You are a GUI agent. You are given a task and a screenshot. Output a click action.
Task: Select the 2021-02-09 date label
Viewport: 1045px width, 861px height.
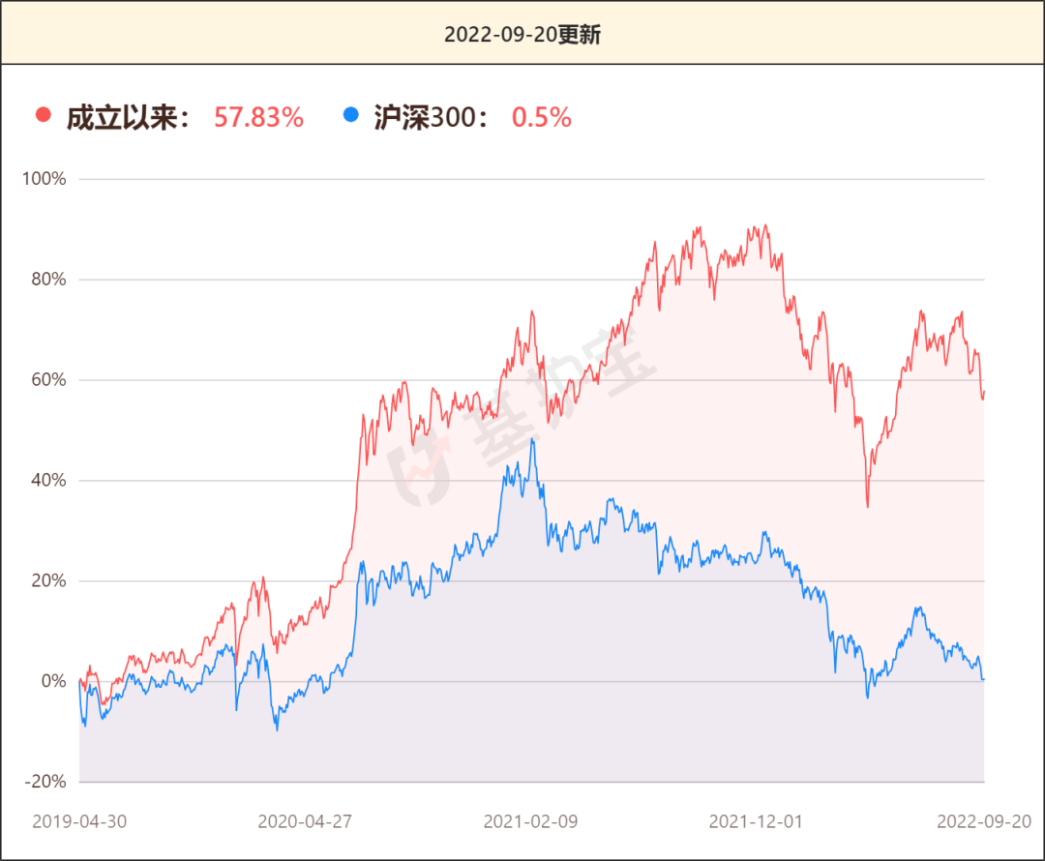point(530,820)
